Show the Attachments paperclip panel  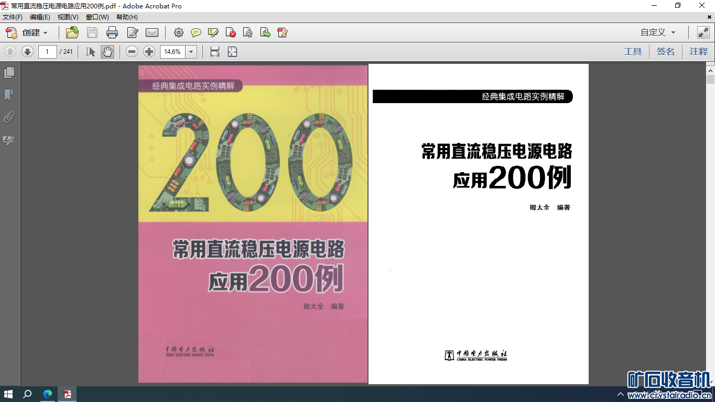(x=9, y=117)
